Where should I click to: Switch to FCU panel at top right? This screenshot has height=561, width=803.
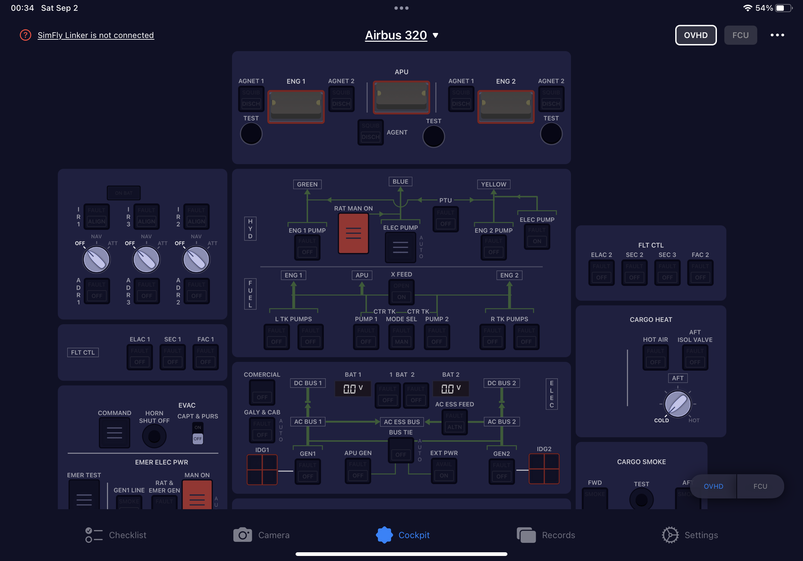coord(740,35)
